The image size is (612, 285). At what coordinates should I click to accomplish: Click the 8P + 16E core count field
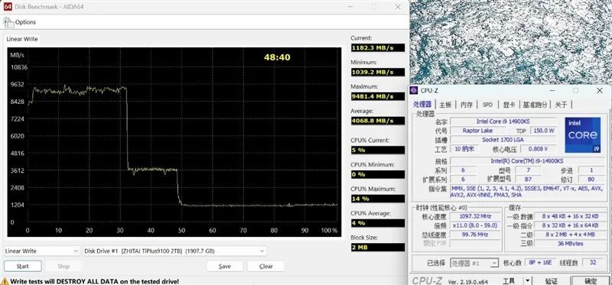click(540, 263)
